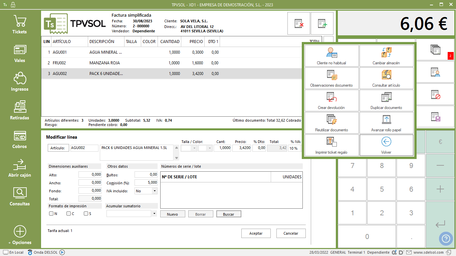Viewport: 456px width, 256px height.
Task: Expand the Talla dropdown in Modificar línea
Action: pyautogui.click(x=194, y=148)
